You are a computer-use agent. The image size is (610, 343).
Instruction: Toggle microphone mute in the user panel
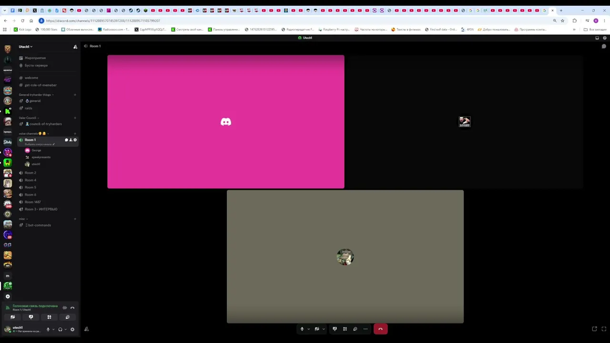coord(48,329)
